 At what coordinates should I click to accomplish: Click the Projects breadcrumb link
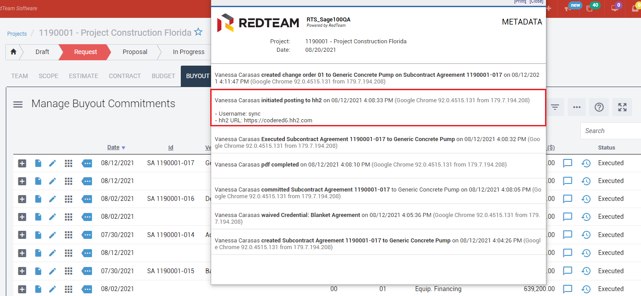(x=17, y=33)
